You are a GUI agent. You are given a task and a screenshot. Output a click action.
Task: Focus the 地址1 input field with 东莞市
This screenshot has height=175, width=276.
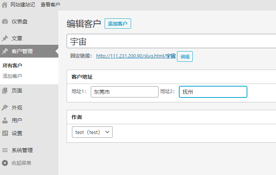pyautogui.click(x=125, y=92)
